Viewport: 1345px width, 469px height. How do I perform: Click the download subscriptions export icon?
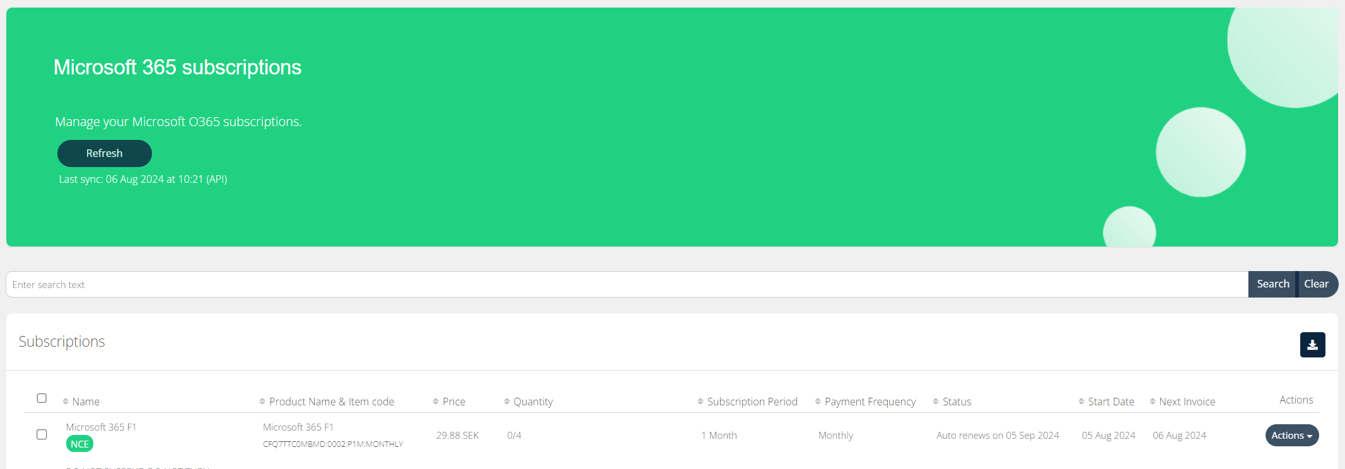(x=1312, y=345)
